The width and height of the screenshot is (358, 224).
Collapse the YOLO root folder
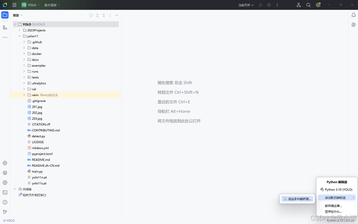pos(15,24)
